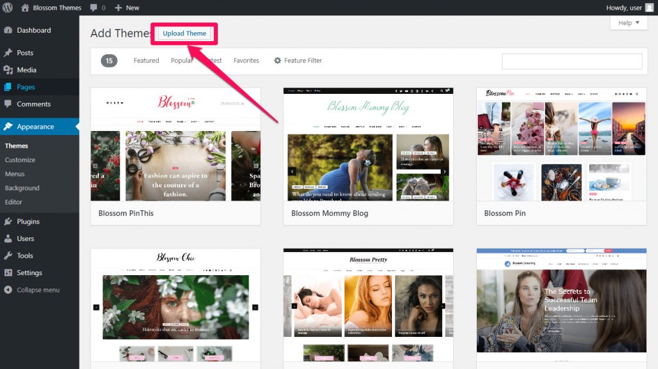This screenshot has width=658, height=369.
Task: Click the Upload Theme button
Action: click(x=184, y=33)
